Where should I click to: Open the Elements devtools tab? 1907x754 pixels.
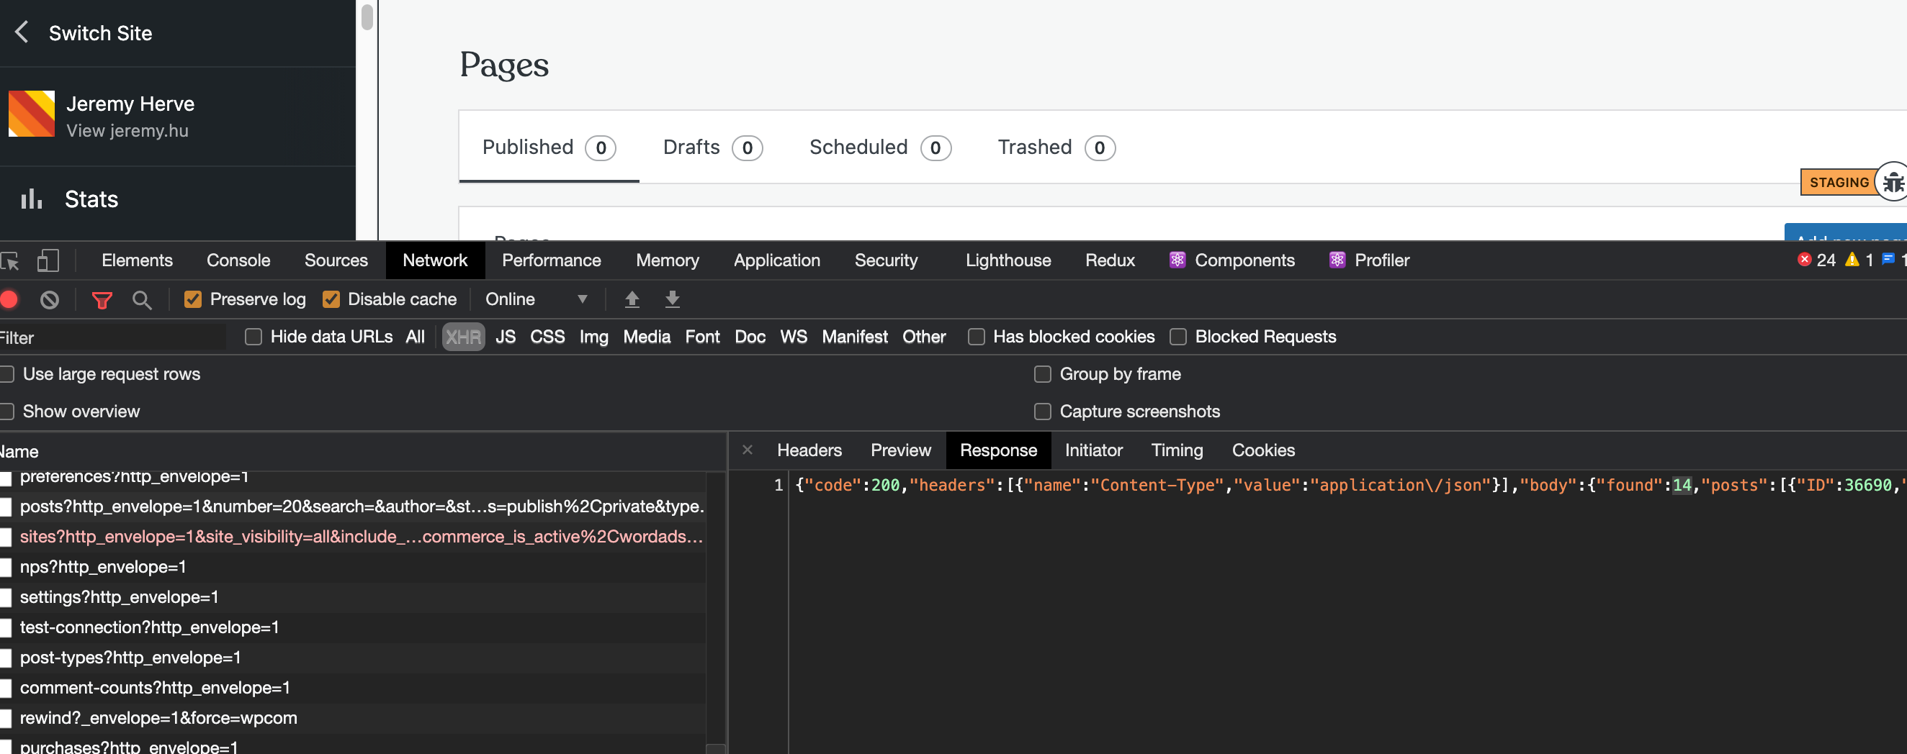click(137, 260)
